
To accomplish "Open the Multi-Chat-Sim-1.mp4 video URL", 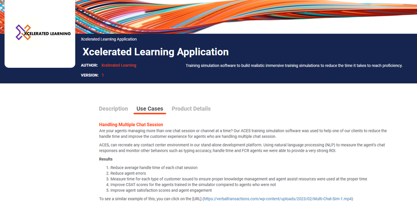I will 278,199.
